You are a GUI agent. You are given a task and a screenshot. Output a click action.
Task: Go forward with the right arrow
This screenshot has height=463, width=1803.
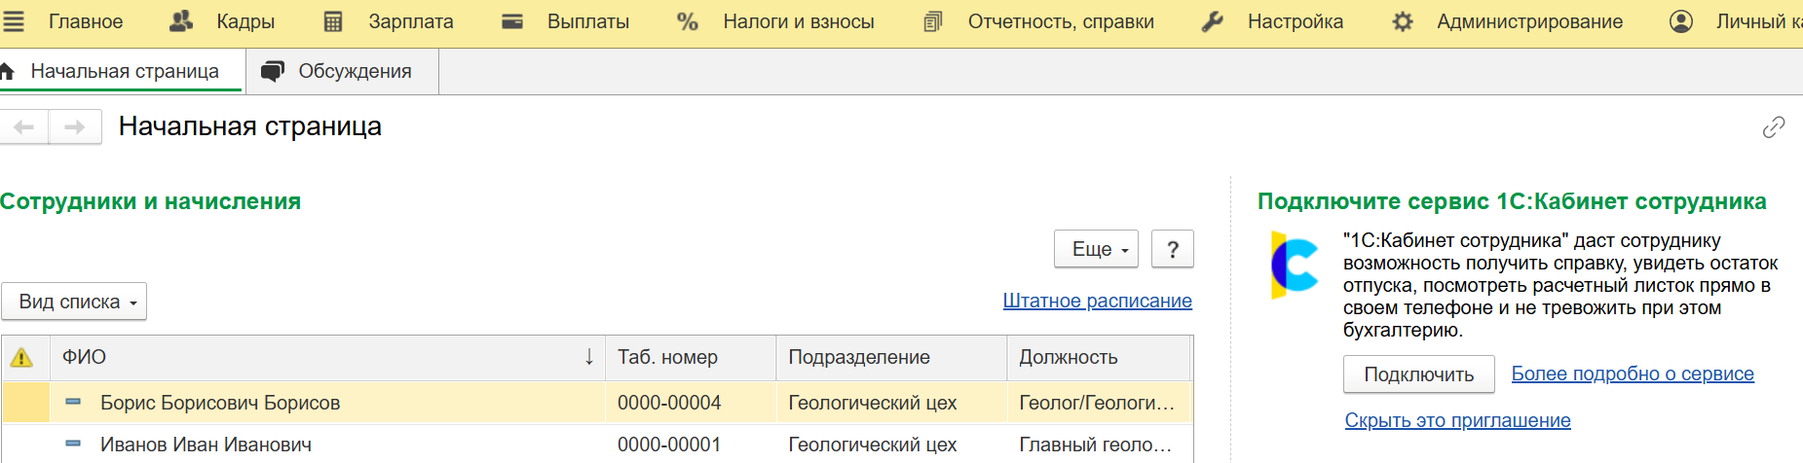point(75,126)
